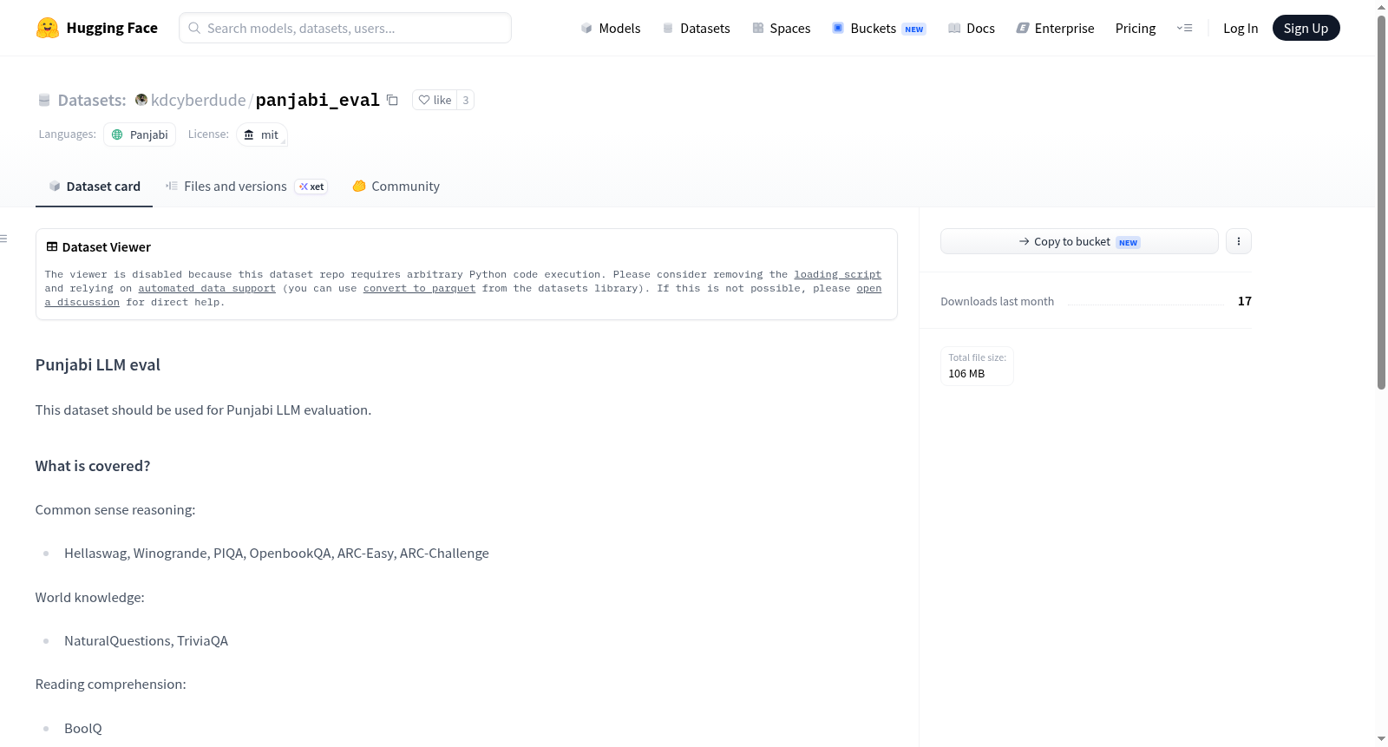
Task: Like this dataset
Action: tap(435, 100)
